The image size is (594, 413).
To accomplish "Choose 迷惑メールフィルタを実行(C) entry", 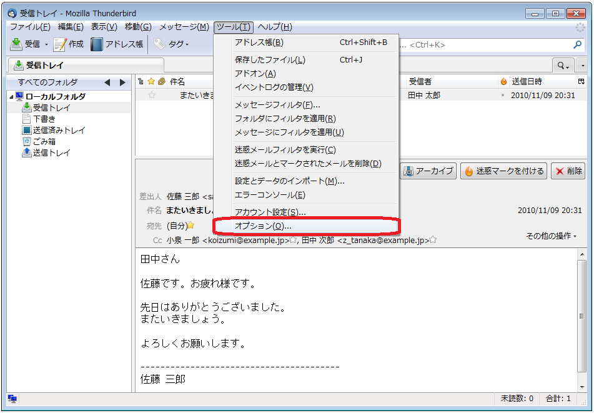I will pos(306,150).
